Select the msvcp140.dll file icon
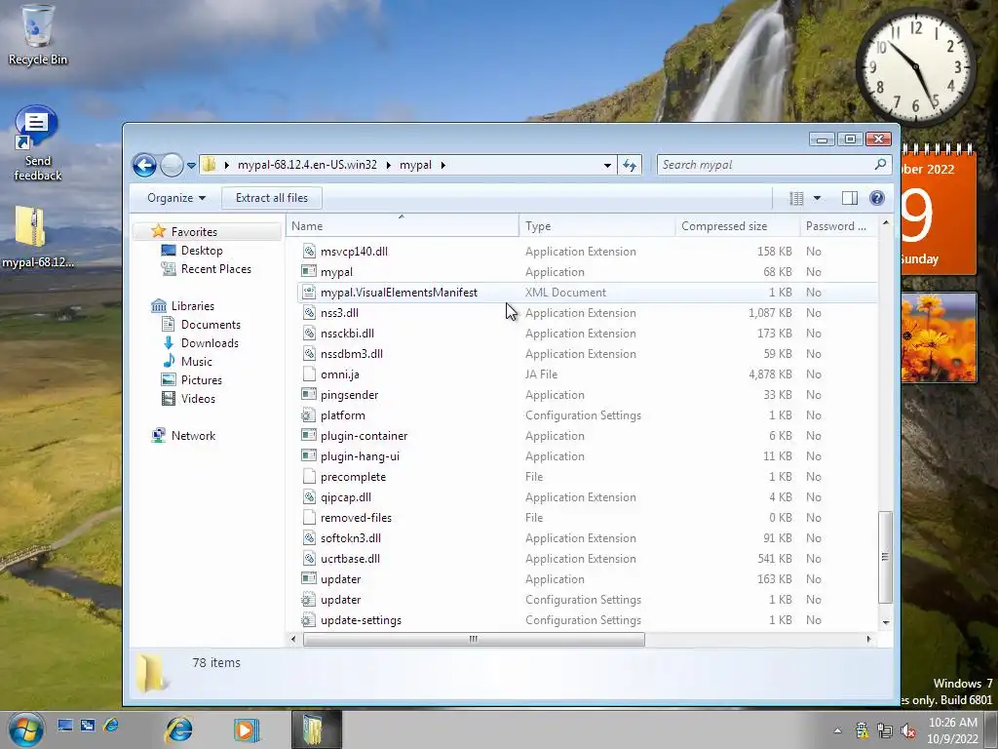Image resolution: width=998 pixels, height=749 pixels. pos(309,251)
